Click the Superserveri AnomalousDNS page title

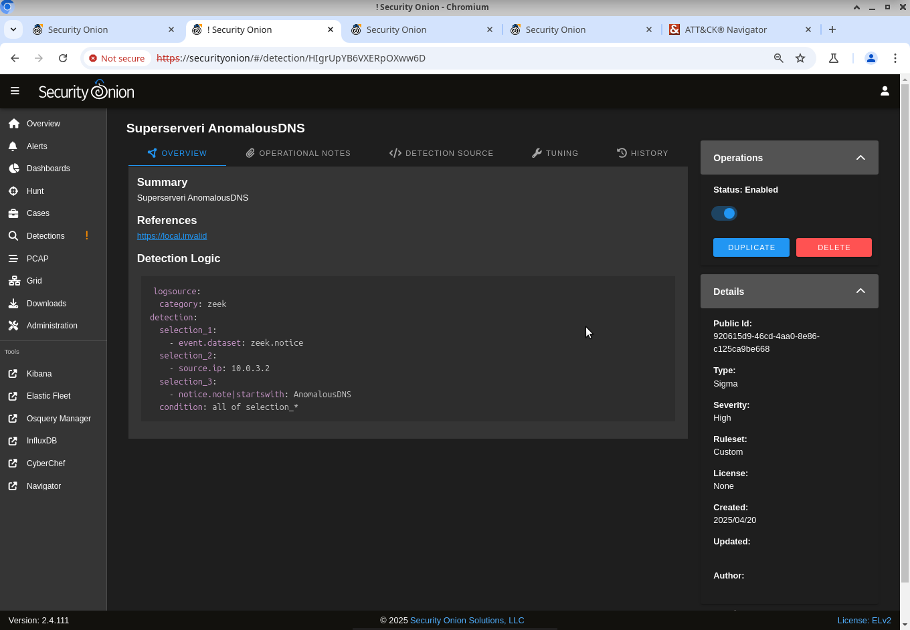tap(215, 128)
